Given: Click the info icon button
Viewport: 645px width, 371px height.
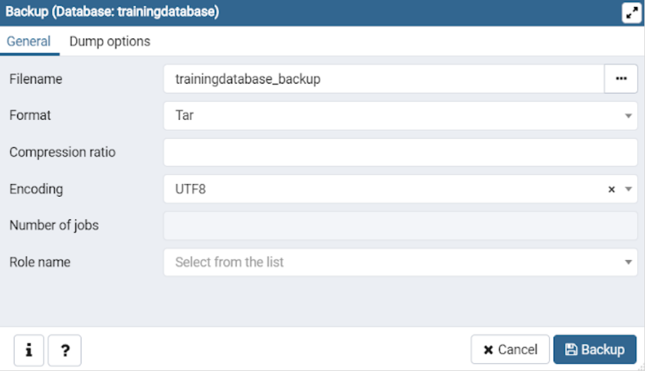Looking at the screenshot, I should (29, 350).
